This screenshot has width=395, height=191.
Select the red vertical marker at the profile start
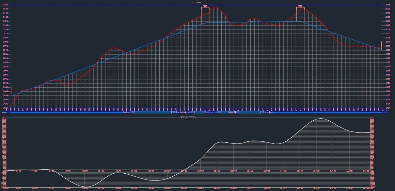tap(12, 91)
